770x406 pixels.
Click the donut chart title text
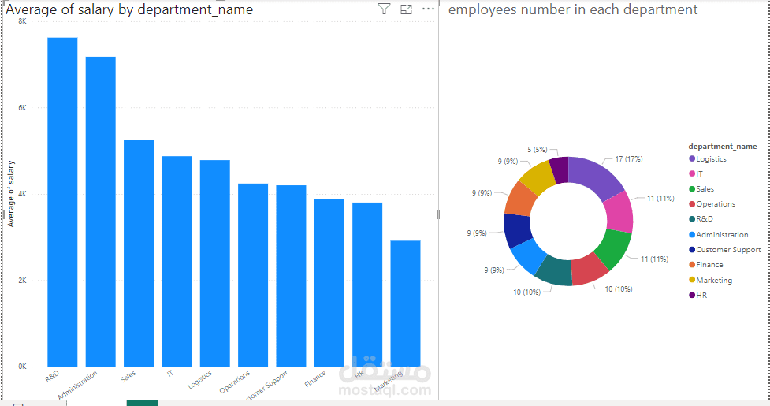pyautogui.click(x=573, y=9)
